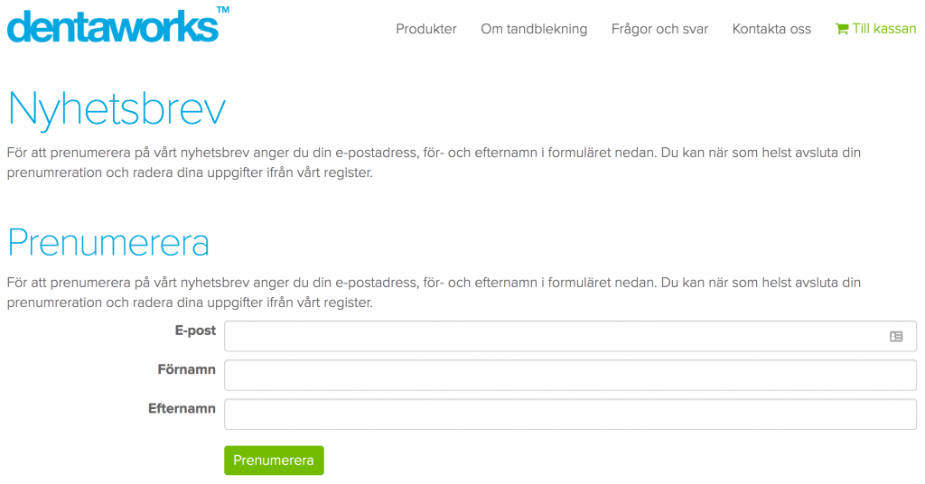This screenshot has height=484, width=925.
Task: Click into the Förnamn text field
Action: (x=570, y=375)
